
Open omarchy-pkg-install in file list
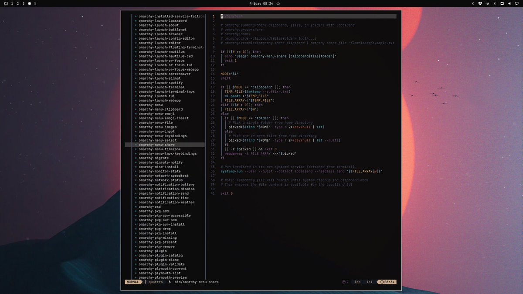tap(158, 233)
